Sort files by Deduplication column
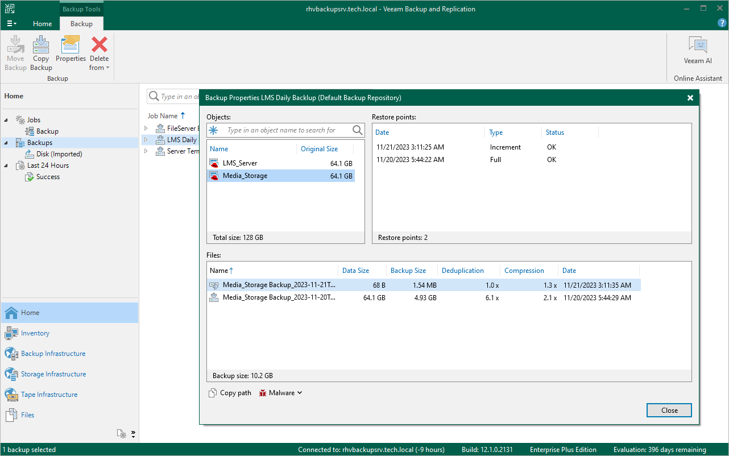Screen dimensions: 729x456 (x=463, y=271)
